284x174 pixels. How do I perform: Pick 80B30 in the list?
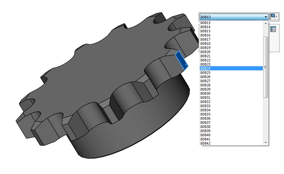(x=231, y=93)
